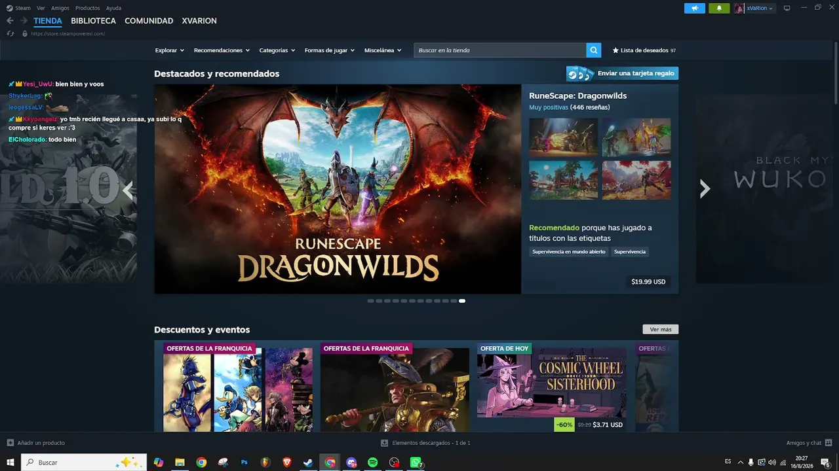The height and width of the screenshot is (471, 839).
Task: Click the site lock icon by URL
Action: tap(25, 33)
